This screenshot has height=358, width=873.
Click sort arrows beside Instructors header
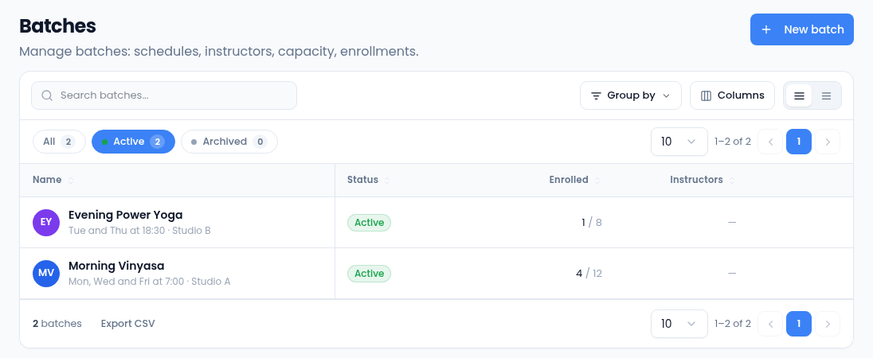731,180
